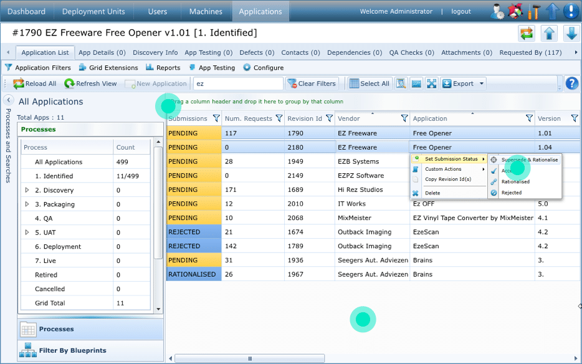Expand the 2. Discovery process node
The width and height of the screenshot is (582, 364).
(27, 190)
